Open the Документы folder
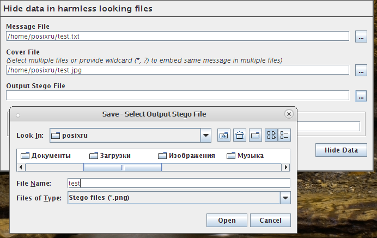The height and width of the screenshot is (238, 377). pyautogui.click(x=46, y=156)
